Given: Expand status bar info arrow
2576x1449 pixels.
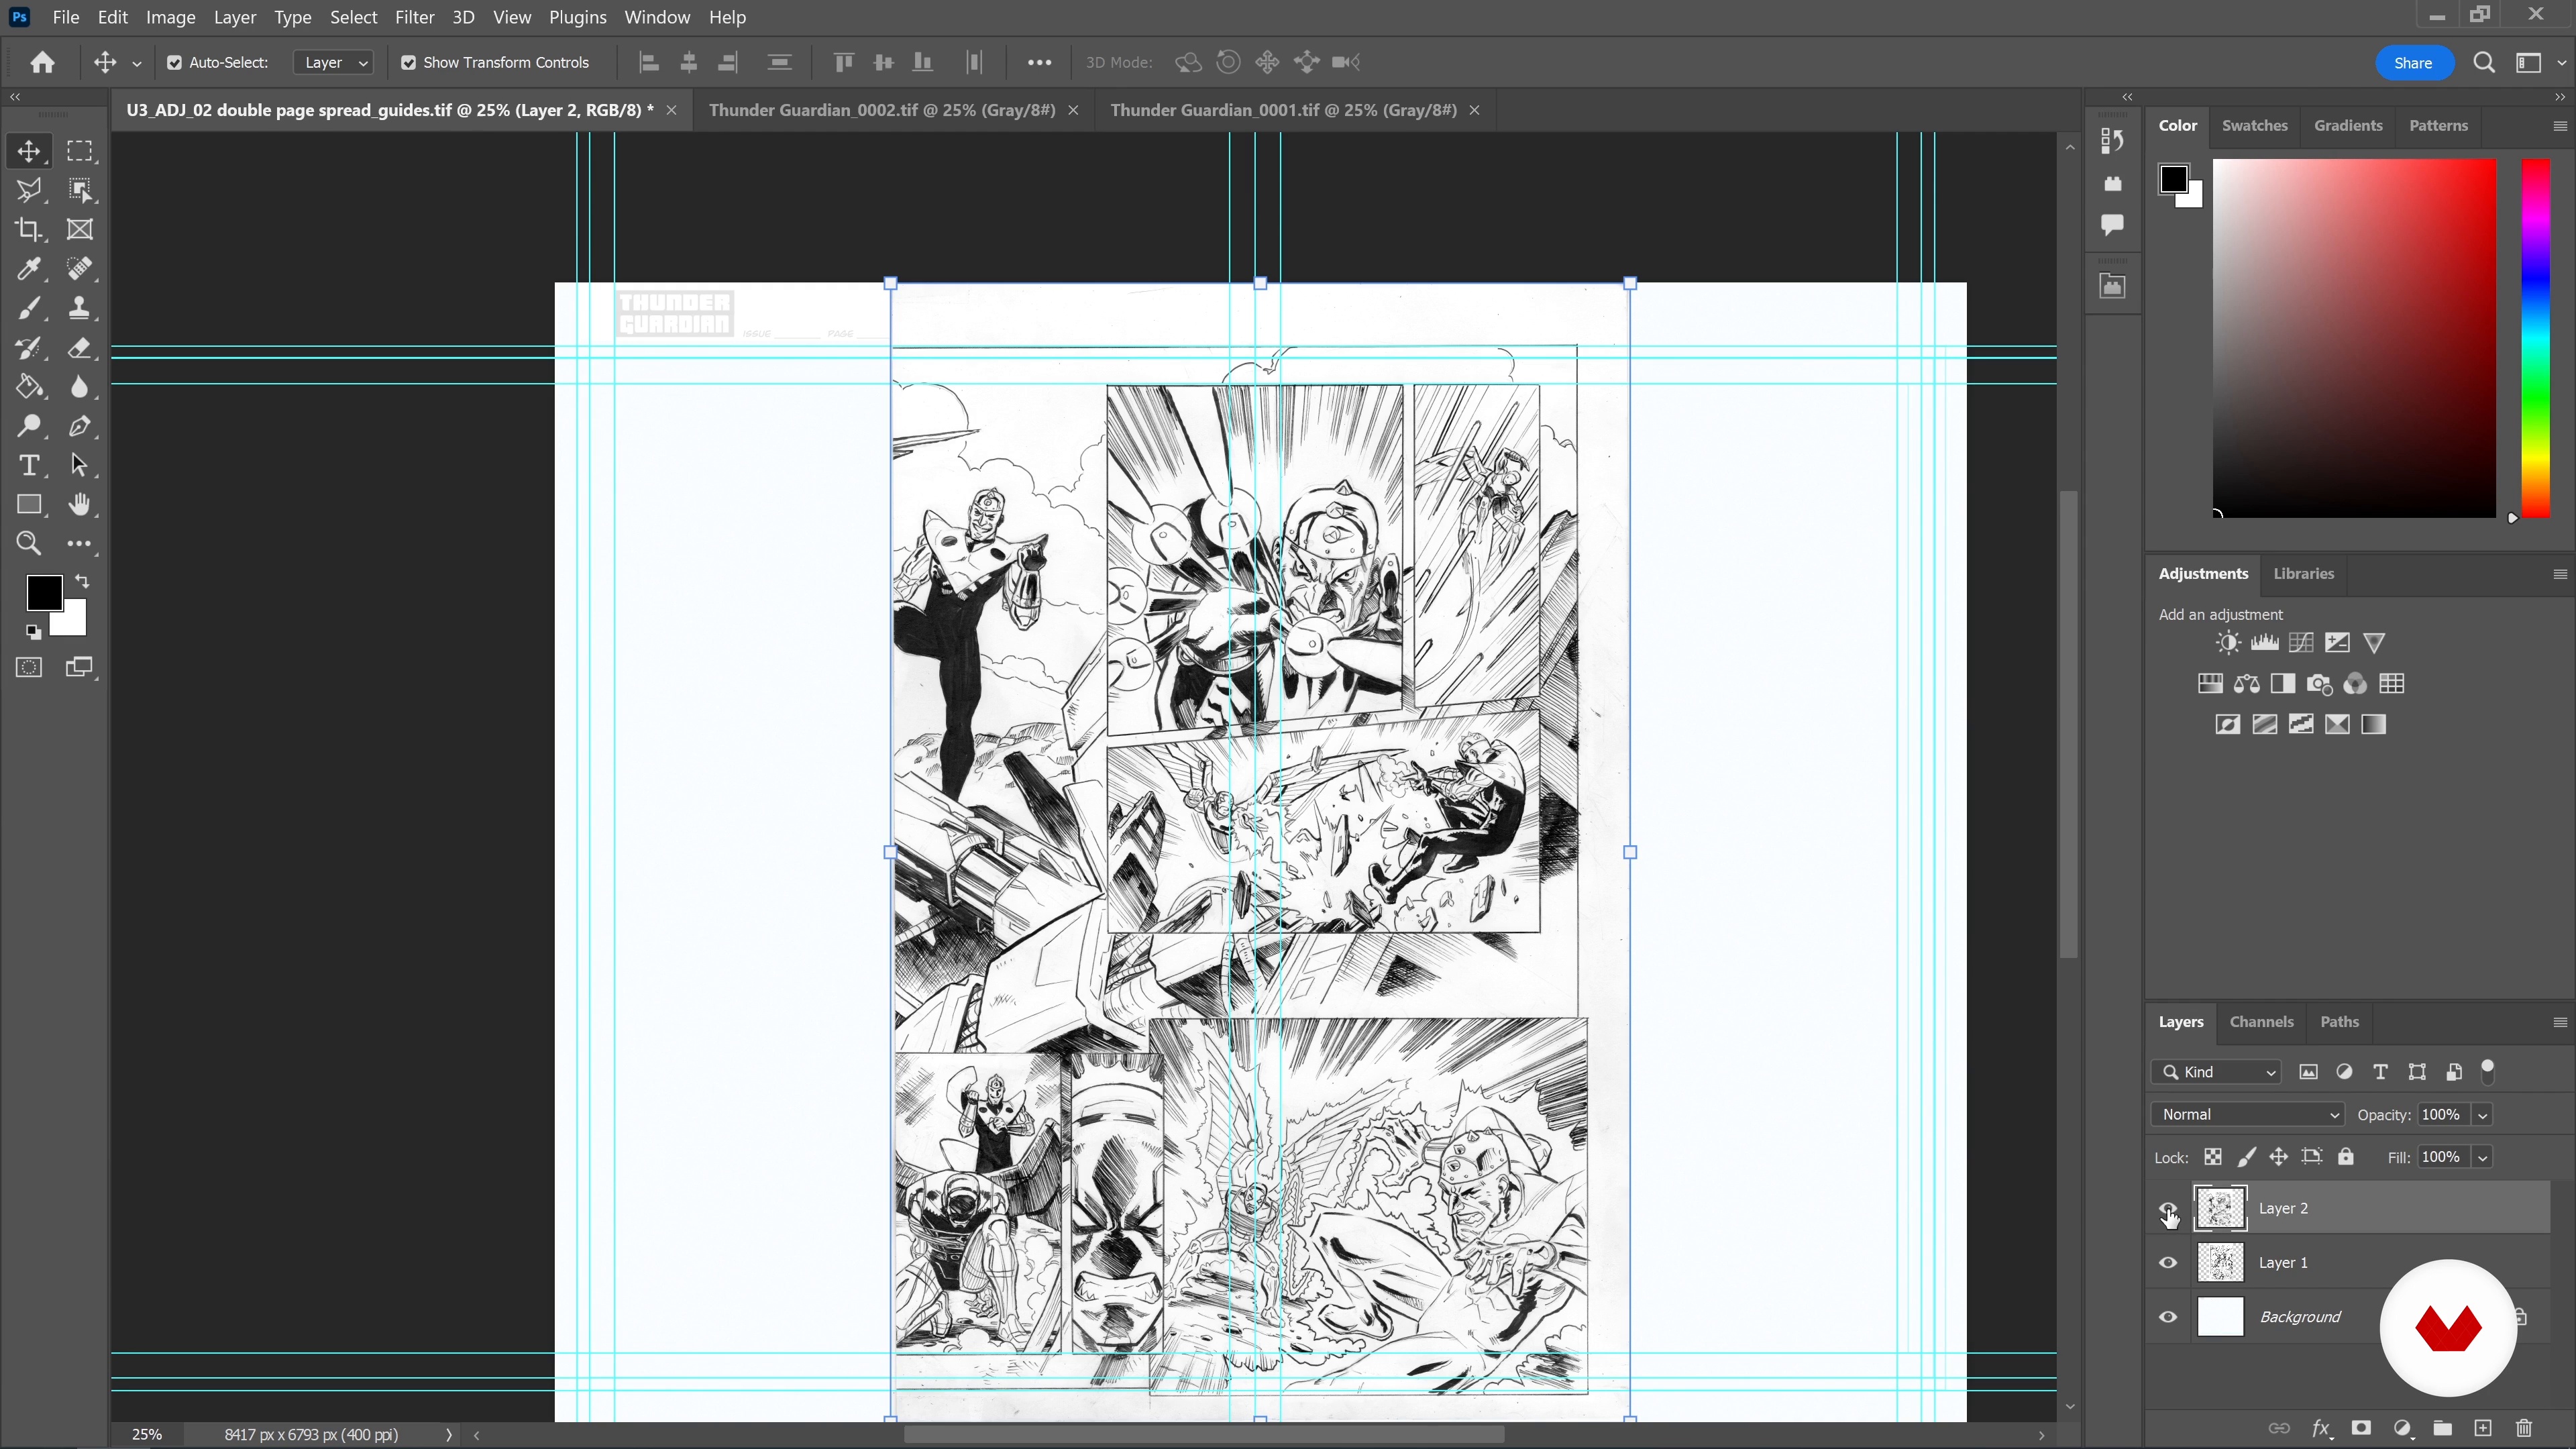Looking at the screenshot, I should click(448, 1435).
